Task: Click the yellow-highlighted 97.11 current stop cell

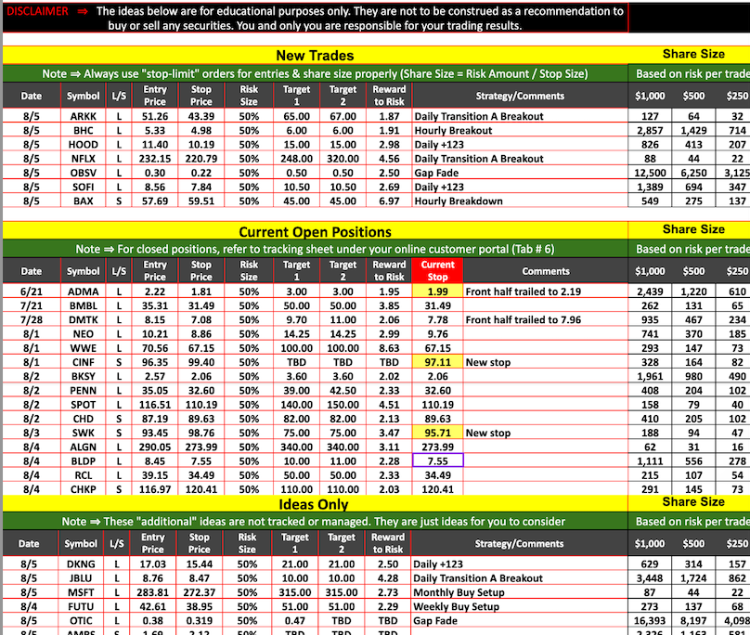Action: tap(437, 362)
